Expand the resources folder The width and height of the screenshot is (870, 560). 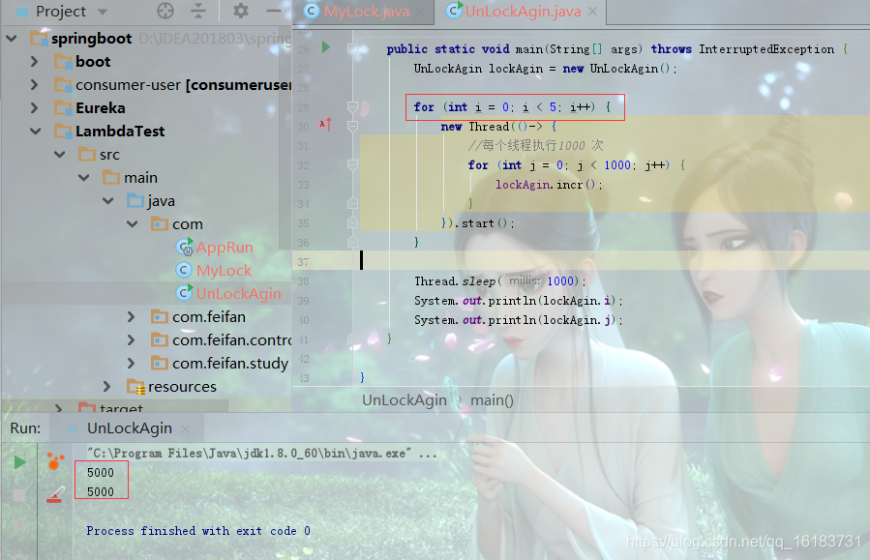point(107,387)
